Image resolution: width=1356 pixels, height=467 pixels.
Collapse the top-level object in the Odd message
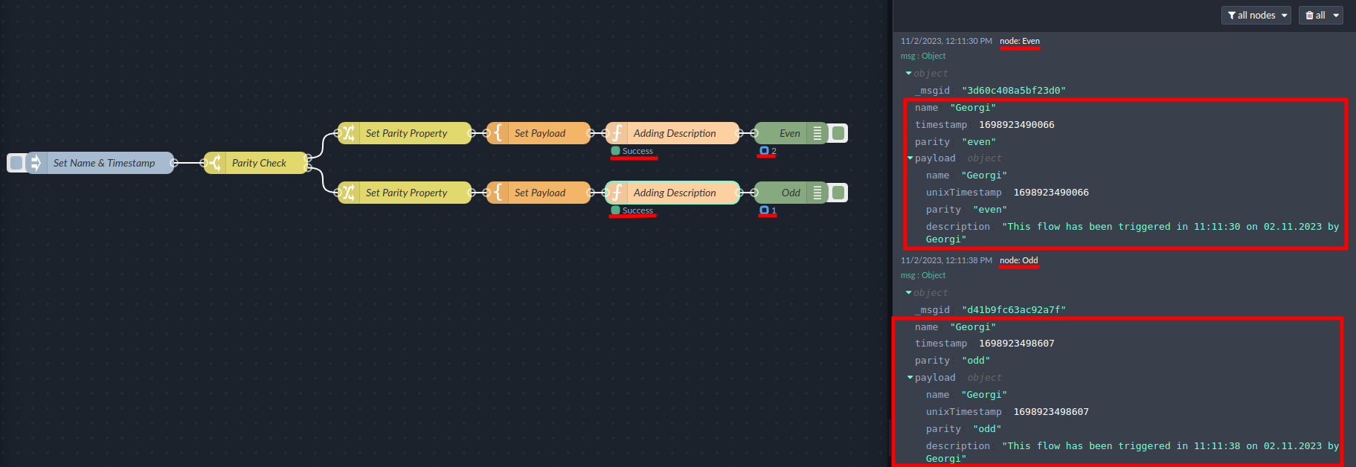pos(908,293)
